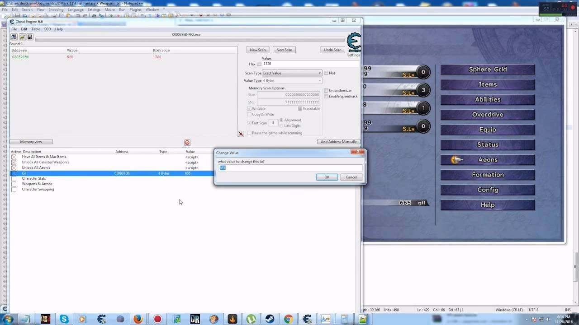Open the Windows Start menu
579x325 pixels.
coord(8,319)
